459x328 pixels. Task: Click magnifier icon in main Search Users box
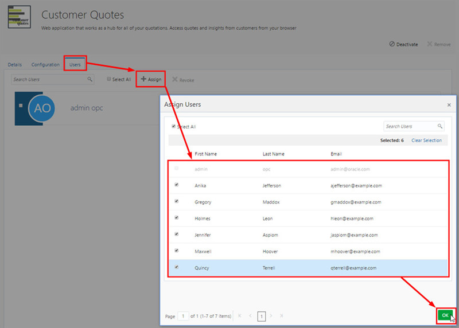[90, 79]
